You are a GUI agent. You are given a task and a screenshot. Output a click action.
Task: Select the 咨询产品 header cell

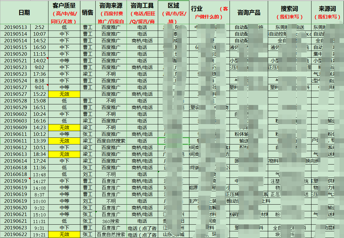point(249,12)
